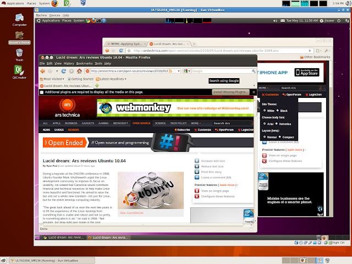Click Firefox icon in host top panel
The height and width of the screenshot is (264, 352).
point(54,3)
